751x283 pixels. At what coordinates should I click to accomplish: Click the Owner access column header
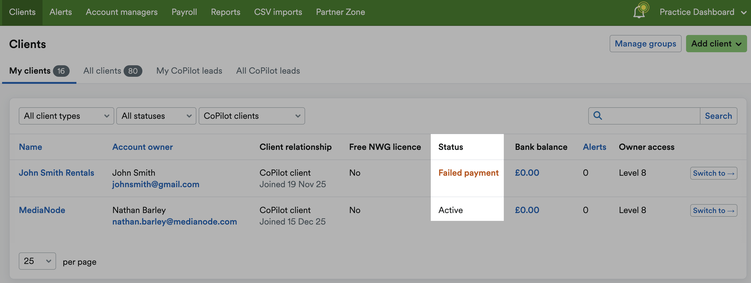[x=647, y=147]
